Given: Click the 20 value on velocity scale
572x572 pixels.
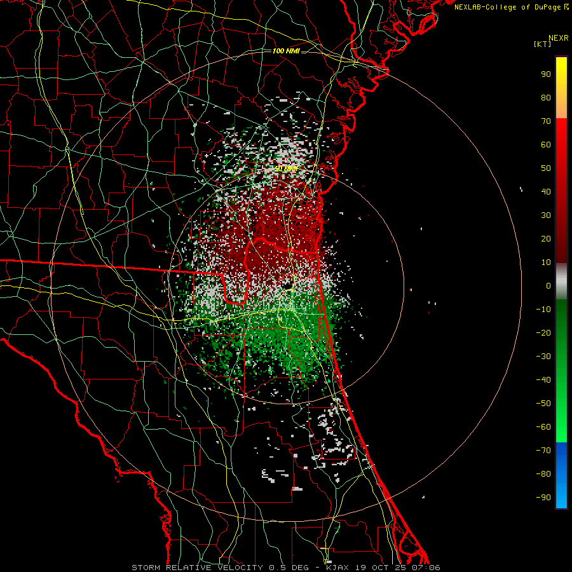Looking at the screenshot, I should click(x=546, y=239).
